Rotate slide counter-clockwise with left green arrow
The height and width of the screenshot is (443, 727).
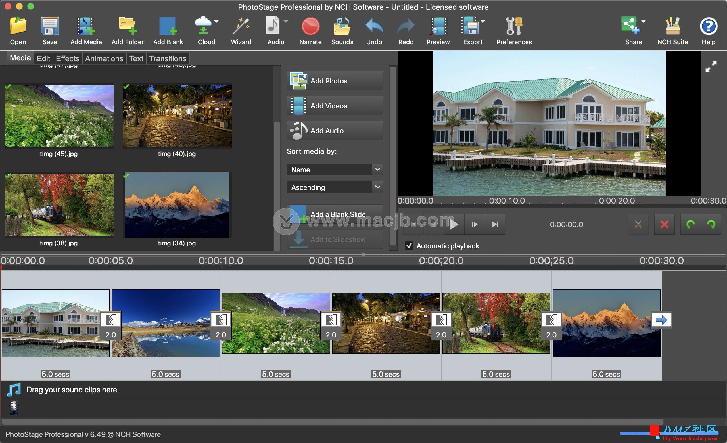coord(690,224)
